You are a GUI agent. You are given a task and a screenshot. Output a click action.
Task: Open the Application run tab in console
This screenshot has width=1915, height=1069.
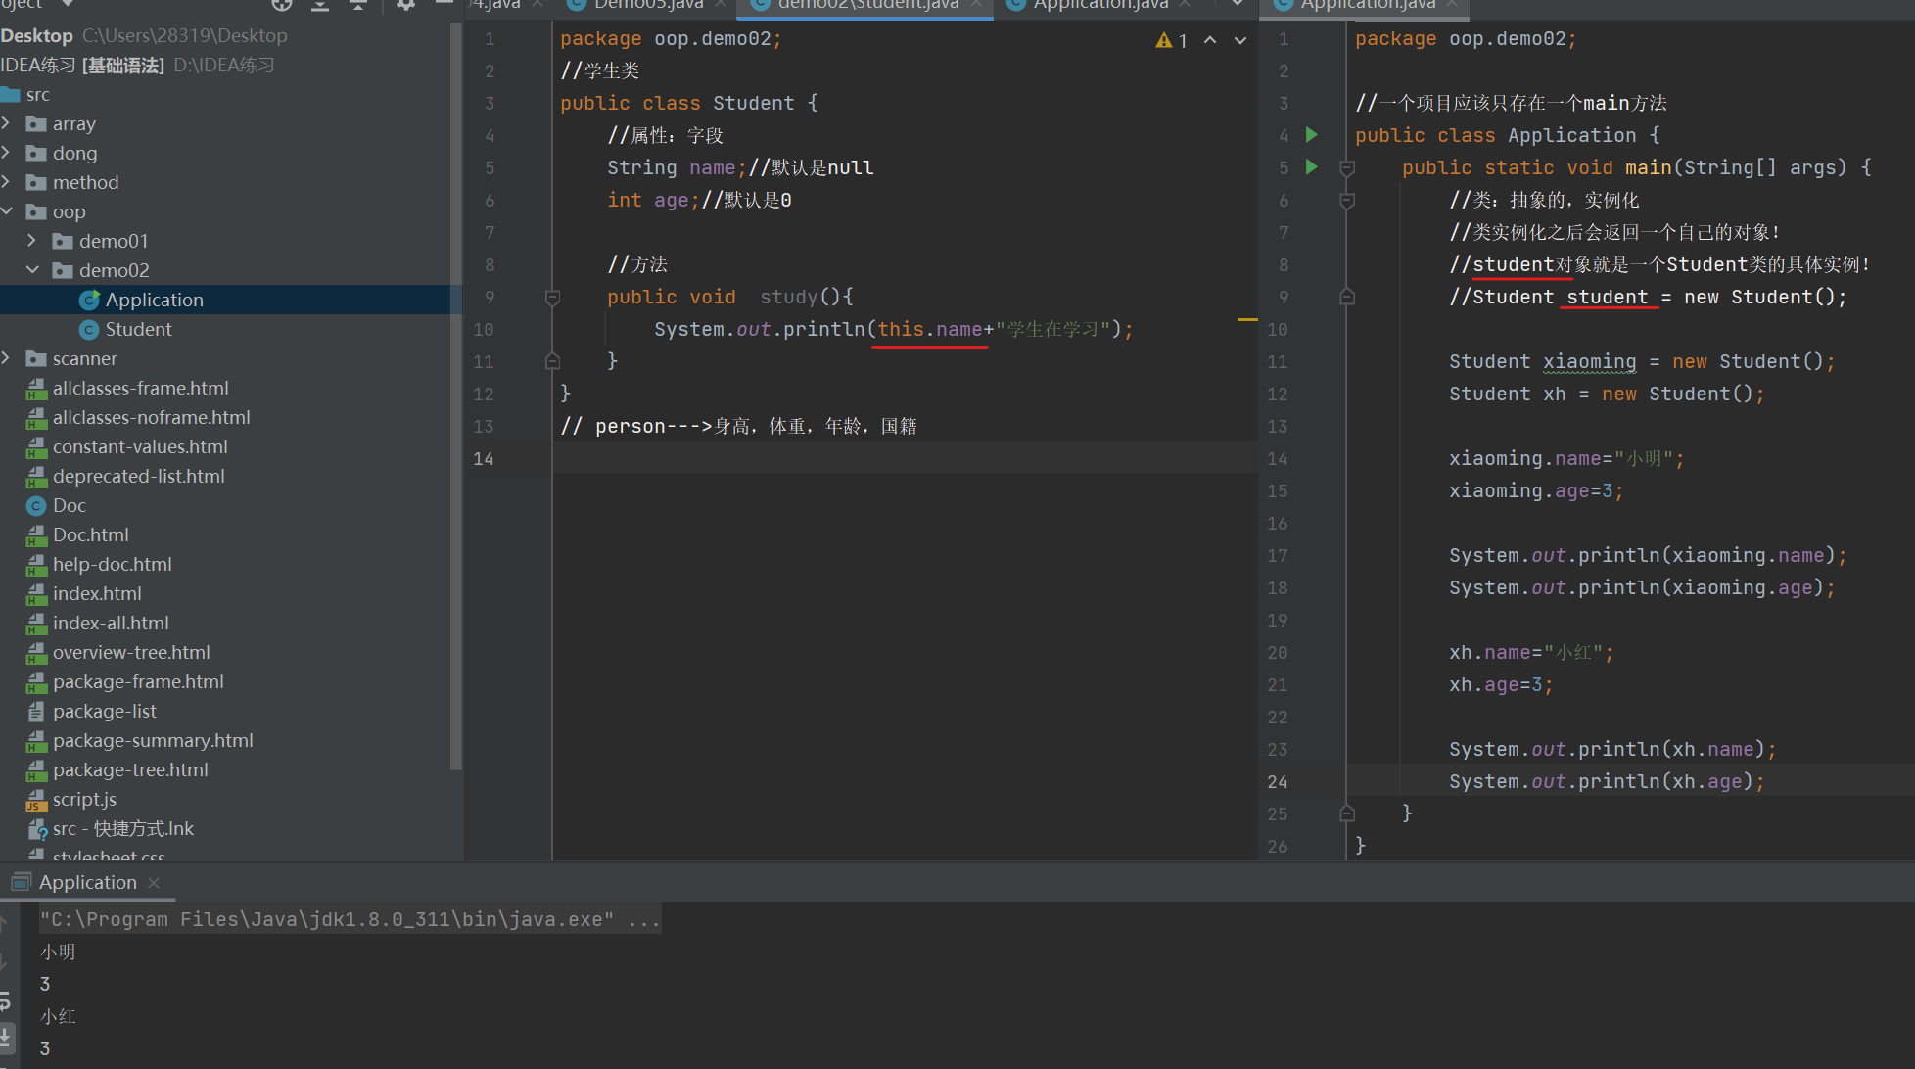pyautogui.click(x=87, y=882)
